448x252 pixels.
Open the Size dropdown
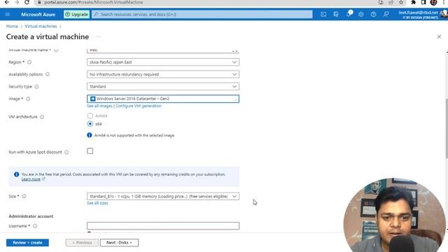(x=163, y=196)
